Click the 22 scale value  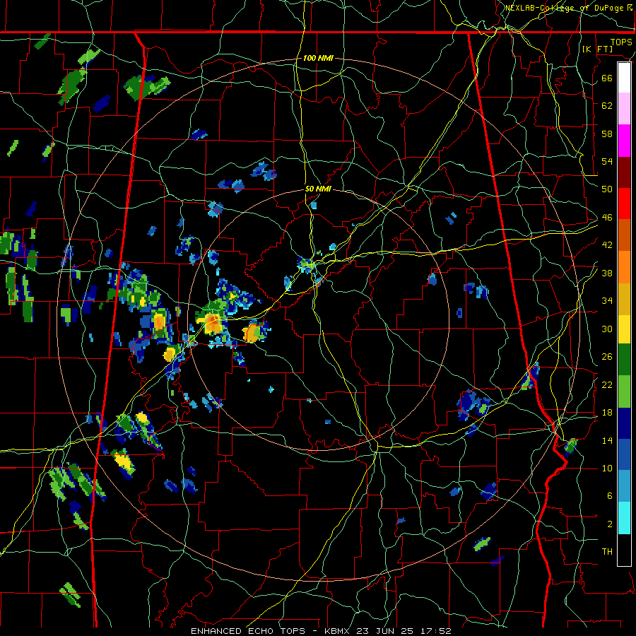click(x=607, y=384)
